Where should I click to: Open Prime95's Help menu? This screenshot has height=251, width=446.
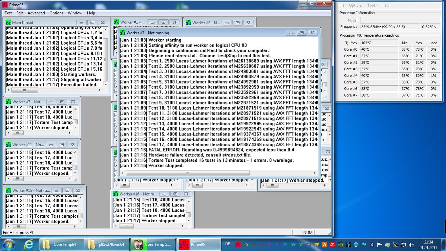point(91,13)
